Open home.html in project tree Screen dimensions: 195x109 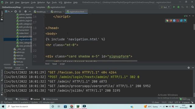pos(24,30)
